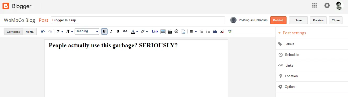
Task: Switch to the HTML editor tab
Action: tap(30, 32)
